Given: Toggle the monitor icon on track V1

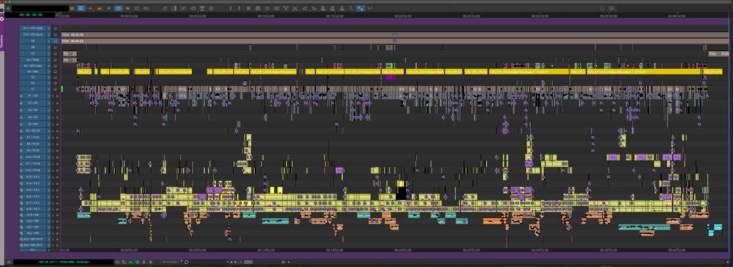Looking at the screenshot, I should click(x=55, y=89).
